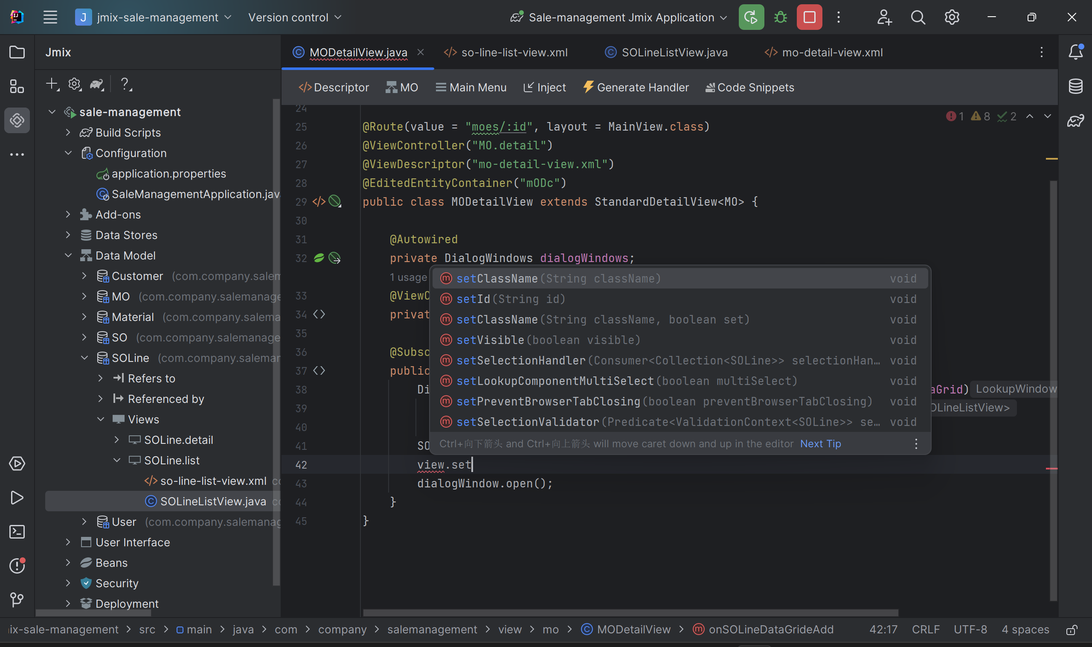Close the MODetailView.java tab
The width and height of the screenshot is (1092, 647).
(421, 52)
